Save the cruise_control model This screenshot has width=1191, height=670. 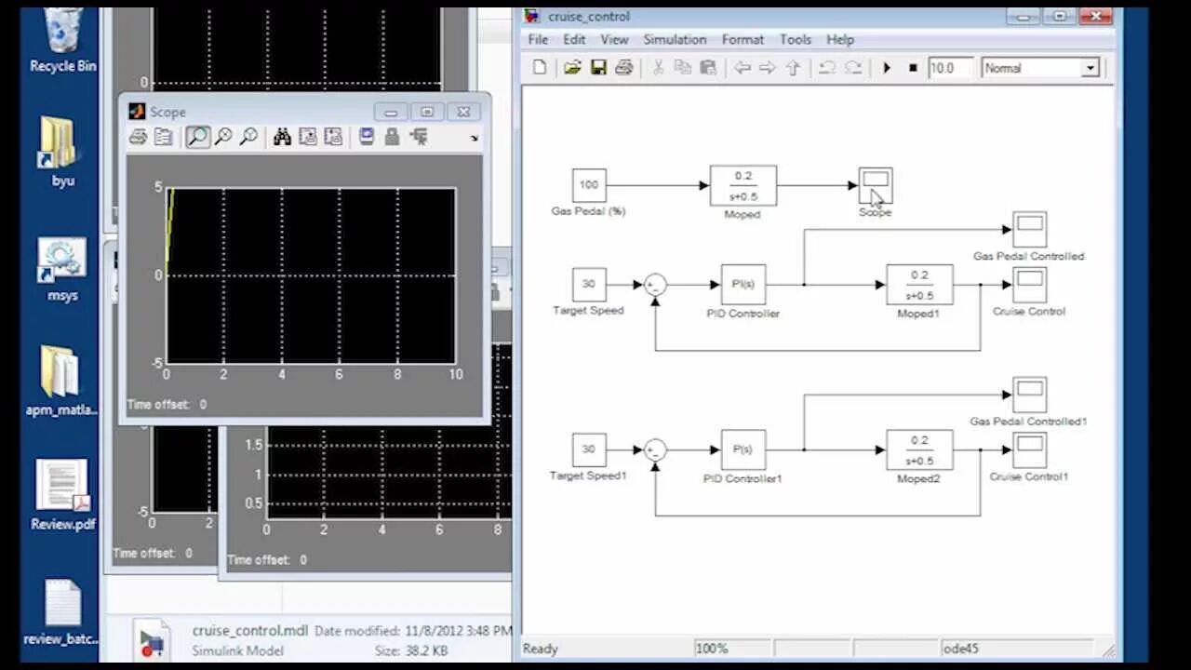click(x=598, y=68)
